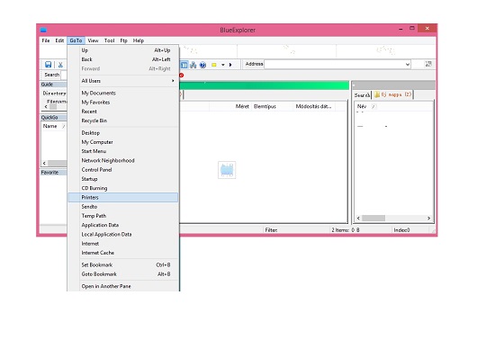Switch to the Új mappa (2) tab
Image resolution: width=495 pixels, height=340 pixels.
(x=392, y=94)
